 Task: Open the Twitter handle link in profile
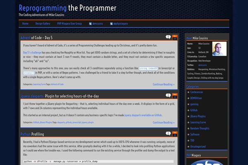[203, 65]
